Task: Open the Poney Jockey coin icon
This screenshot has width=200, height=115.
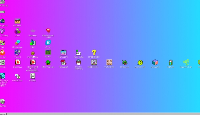Action: pos(33,53)
